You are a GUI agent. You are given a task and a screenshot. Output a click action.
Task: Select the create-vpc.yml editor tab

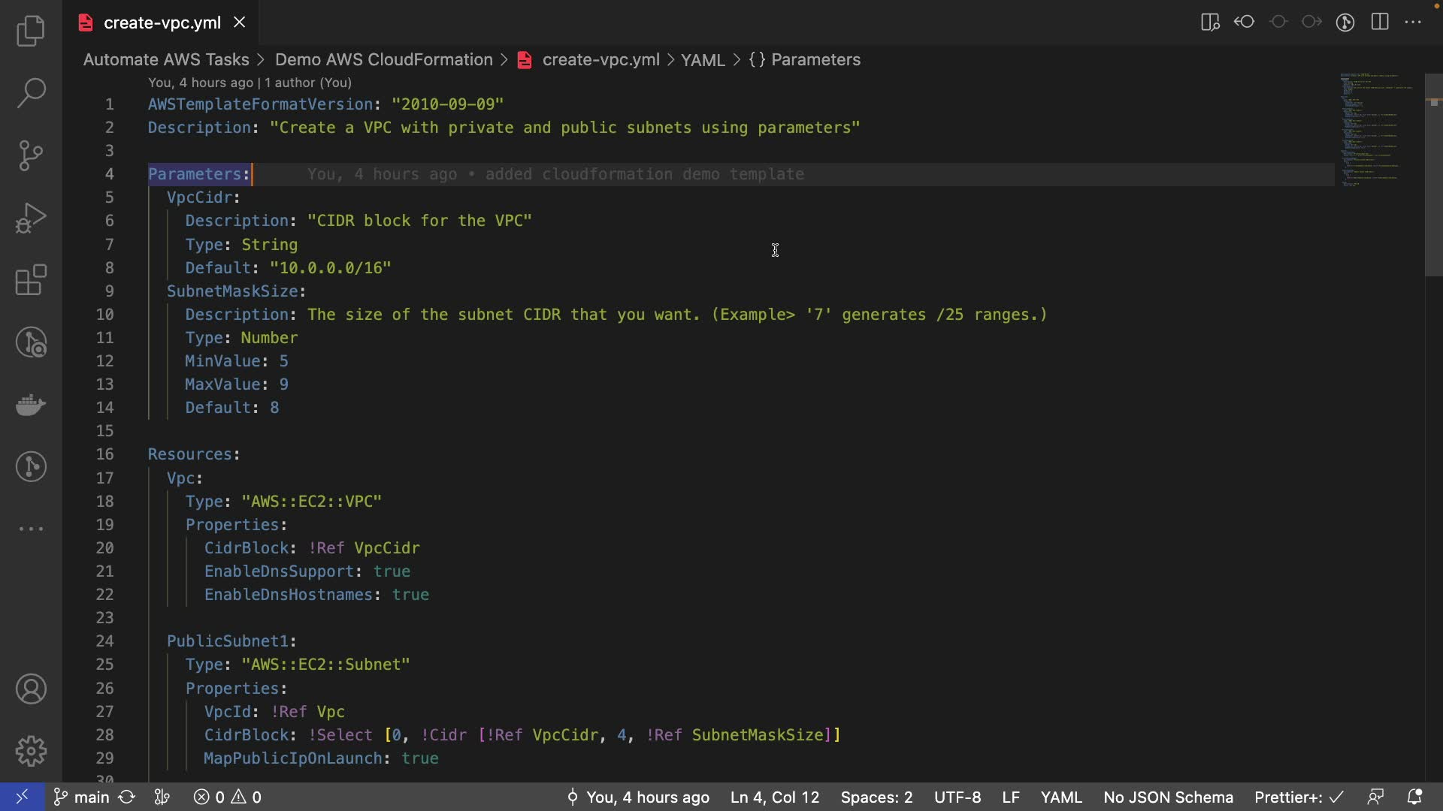tap(162, 23)
